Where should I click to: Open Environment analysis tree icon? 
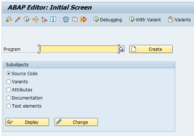[44, 20]
